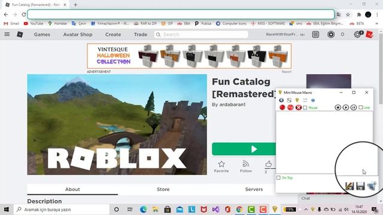Click the save macro floppy disk icon
383x215 pixels.
pos(360,186)
